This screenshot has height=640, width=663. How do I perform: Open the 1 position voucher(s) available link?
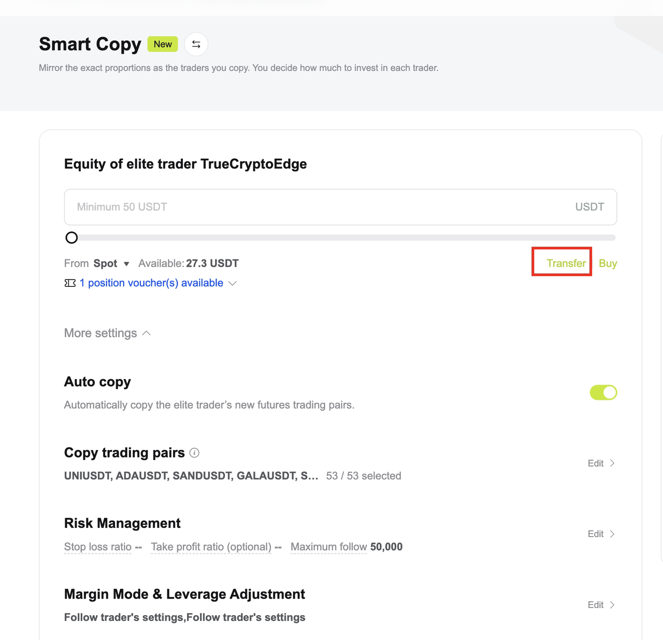(151, 283)
